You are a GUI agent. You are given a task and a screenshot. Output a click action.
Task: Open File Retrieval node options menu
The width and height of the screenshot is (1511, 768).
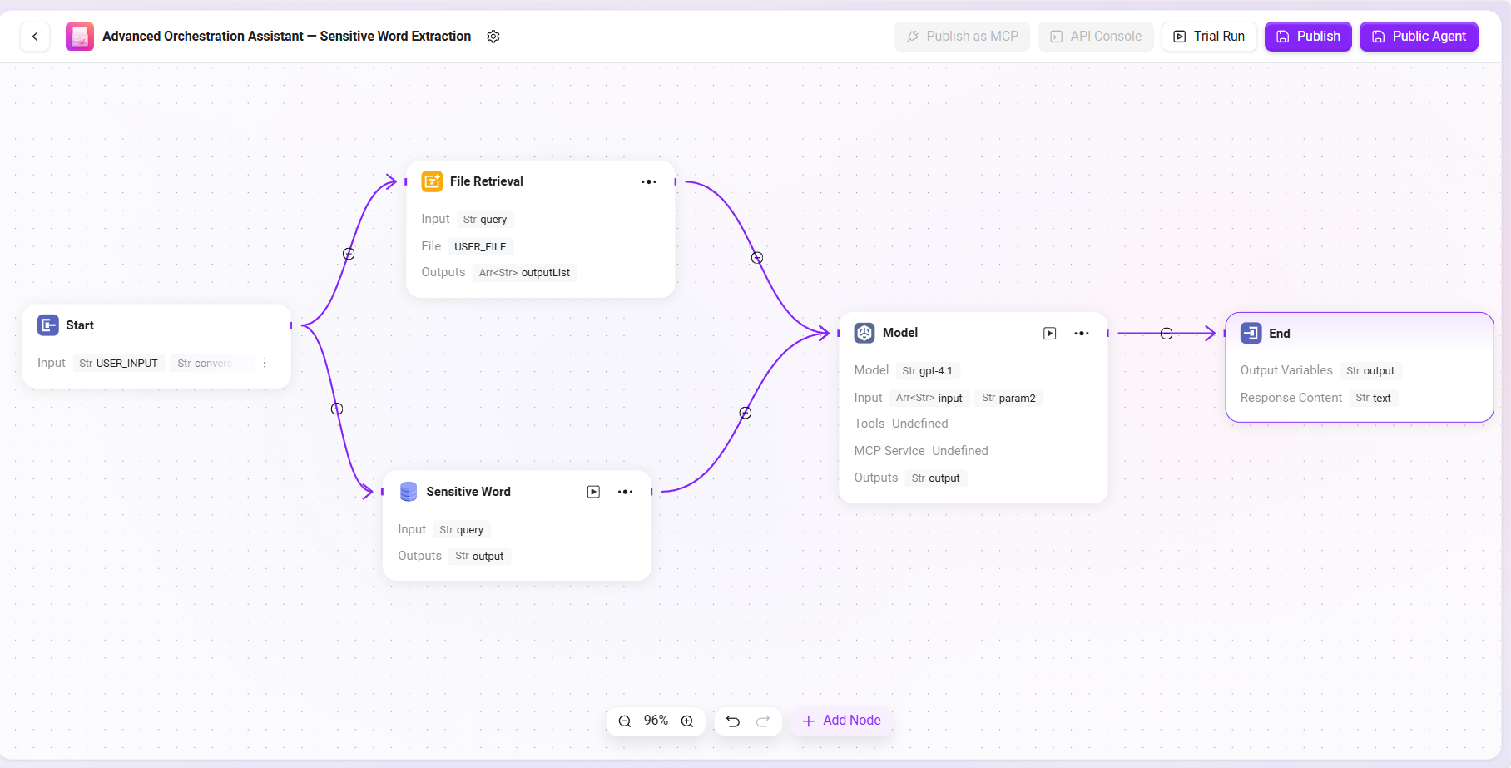[649, 181]
